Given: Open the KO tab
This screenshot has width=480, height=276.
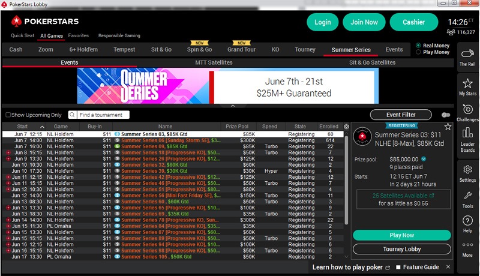Looking at the screenshot, I should click(x=275, y=49).
